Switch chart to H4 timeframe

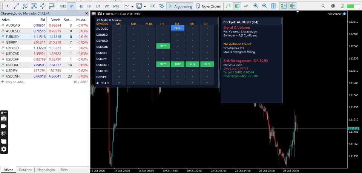[x=89, y=6]
